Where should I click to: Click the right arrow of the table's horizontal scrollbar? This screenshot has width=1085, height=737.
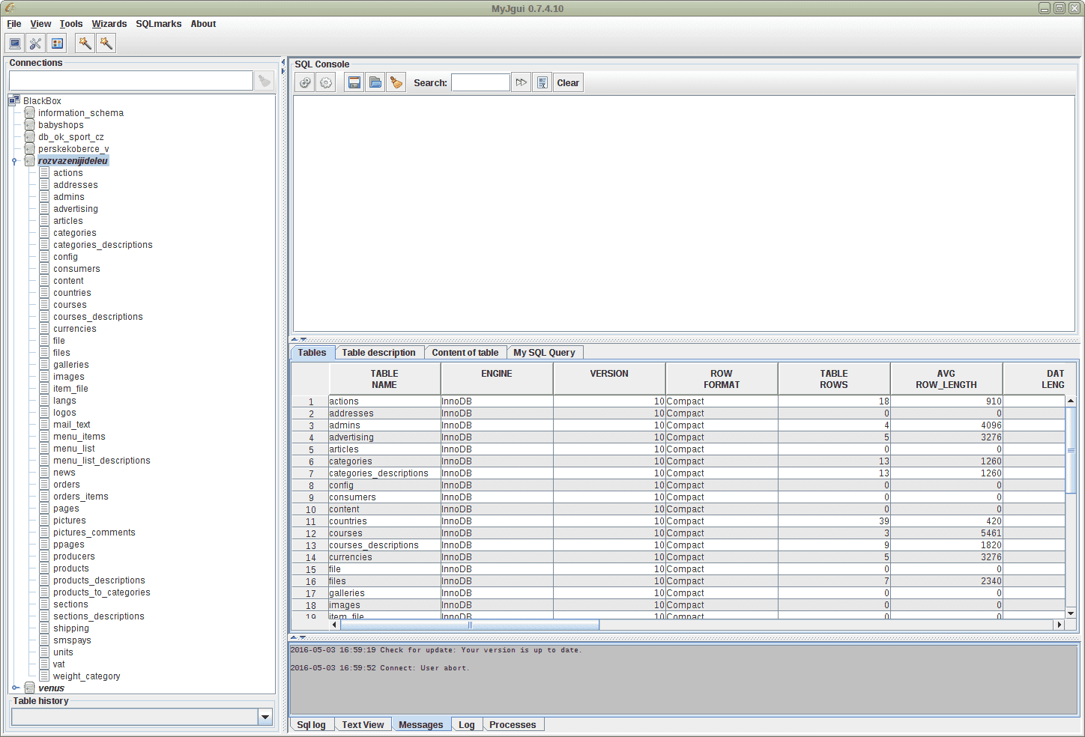1059,625
